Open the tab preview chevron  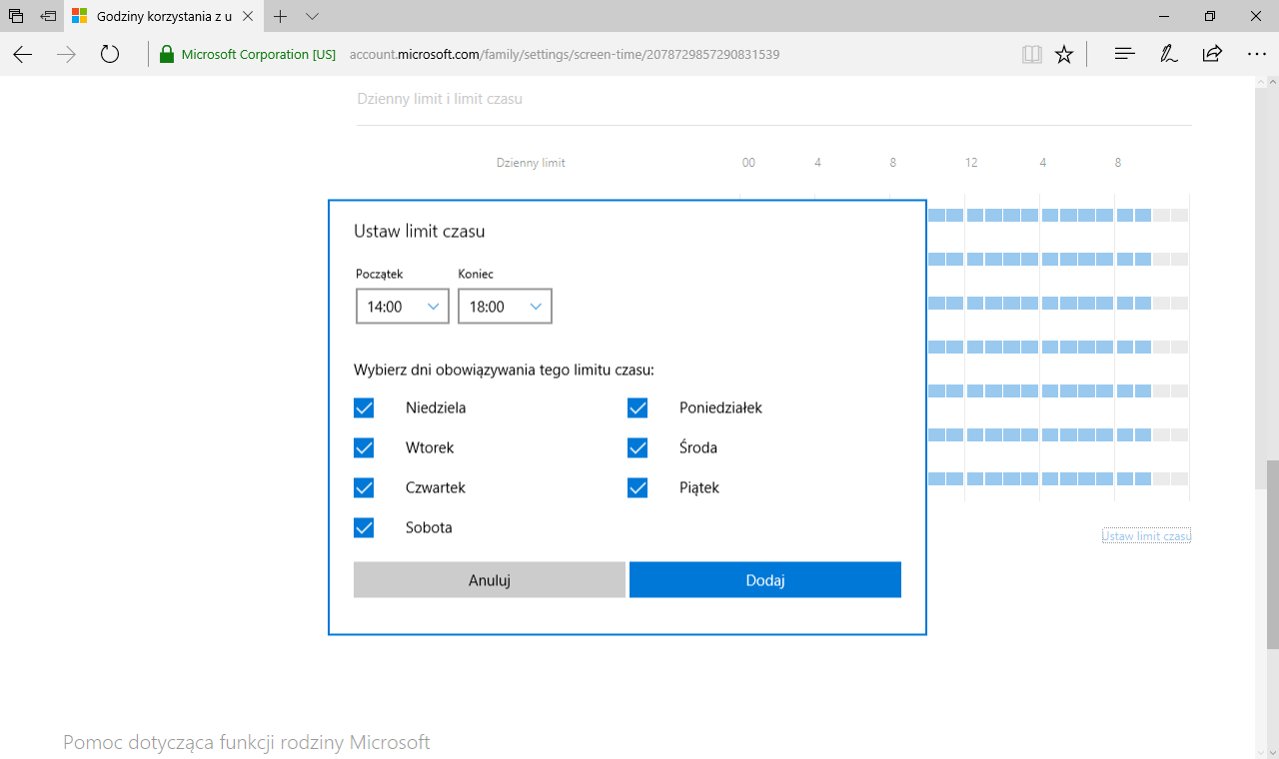pos(312,17)
